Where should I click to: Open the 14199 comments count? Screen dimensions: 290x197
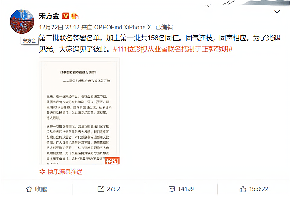[186, 189]
